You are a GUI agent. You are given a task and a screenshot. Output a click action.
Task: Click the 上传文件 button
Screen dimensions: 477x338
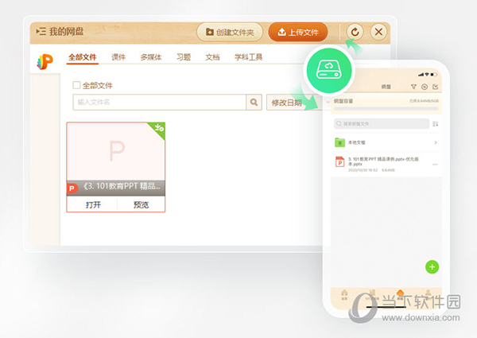298,32
